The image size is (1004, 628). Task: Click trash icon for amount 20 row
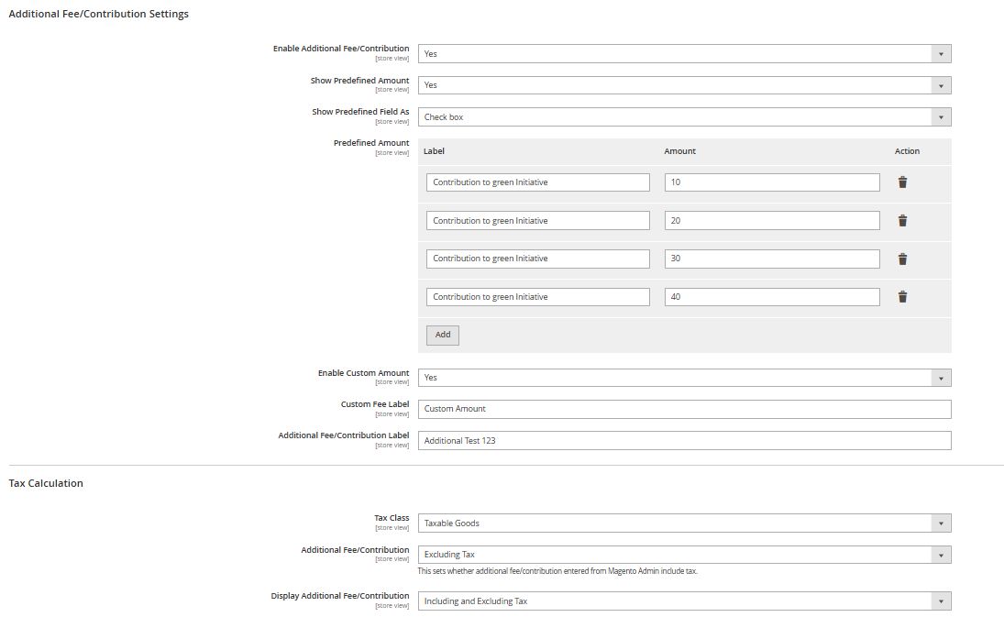902,221
